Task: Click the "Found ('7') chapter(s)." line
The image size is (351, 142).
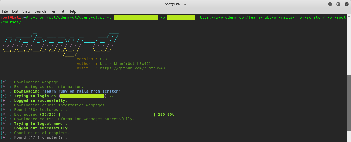Action: (34, 137)
